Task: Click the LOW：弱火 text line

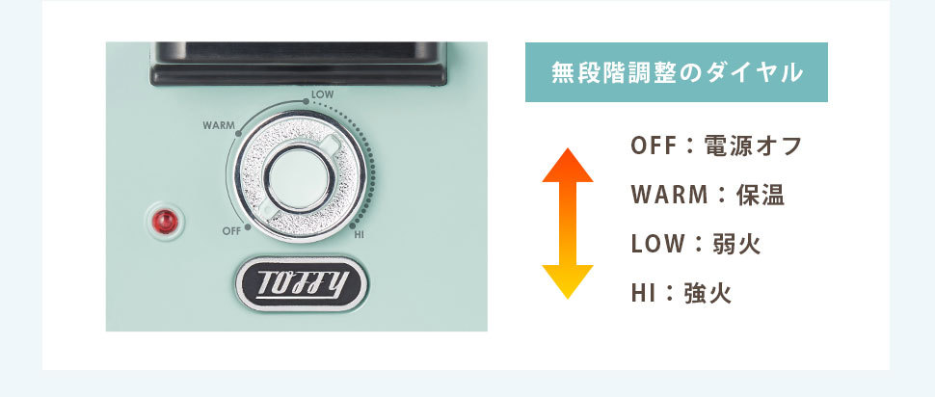Action: 696,244
